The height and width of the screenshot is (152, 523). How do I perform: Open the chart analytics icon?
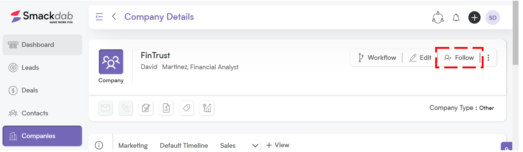click(x=207, y=108)
